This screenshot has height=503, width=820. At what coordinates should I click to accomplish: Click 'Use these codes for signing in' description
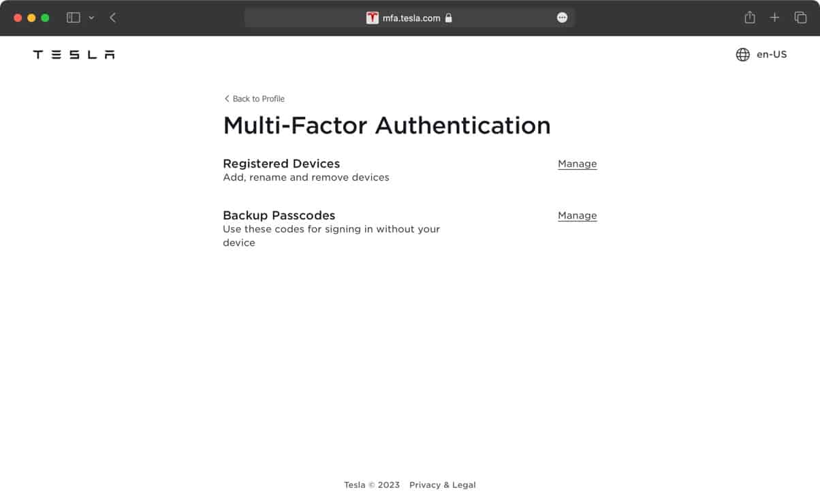[x=332, y=236]
